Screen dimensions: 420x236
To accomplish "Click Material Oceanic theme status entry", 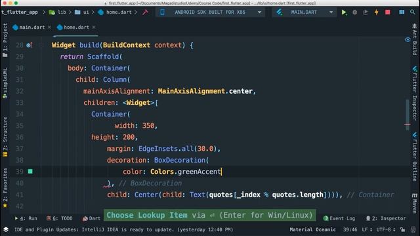I will point(312,229).
